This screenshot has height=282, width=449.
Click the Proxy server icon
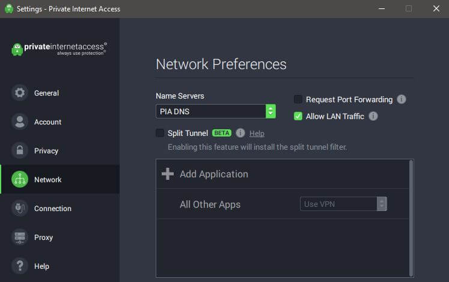[20, 237]
